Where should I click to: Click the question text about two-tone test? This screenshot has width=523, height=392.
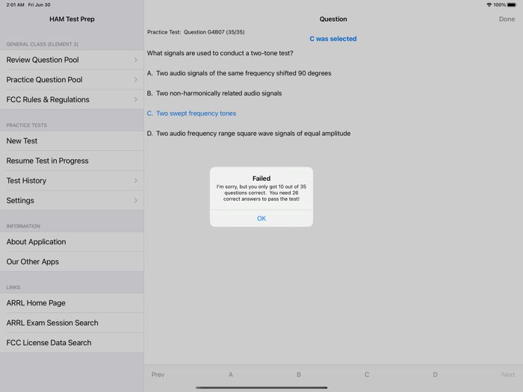point(220,53)
